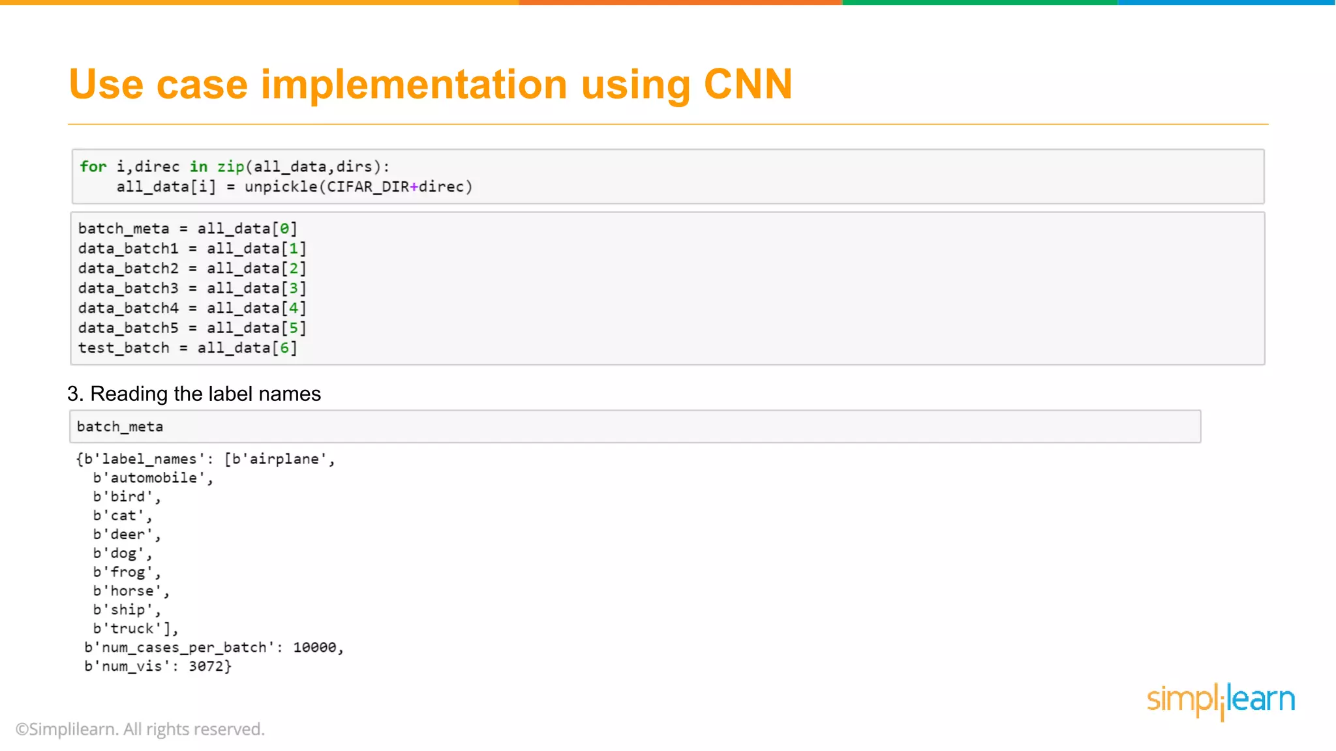This screenshot has height=751, width=1336.
Task: Click the b'truck' label in the output
Action: pyautogui.click(x=127, y=629)
